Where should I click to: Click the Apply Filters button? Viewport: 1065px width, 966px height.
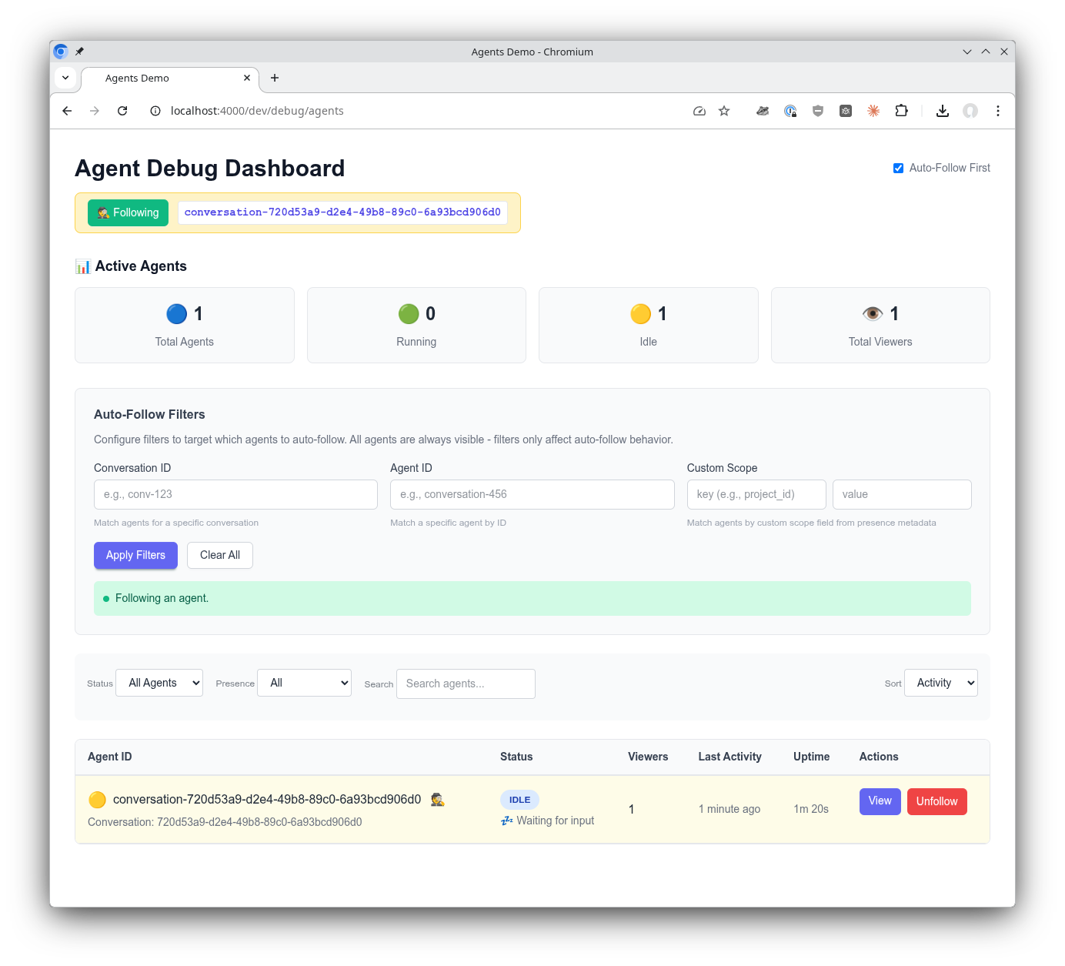135,555
